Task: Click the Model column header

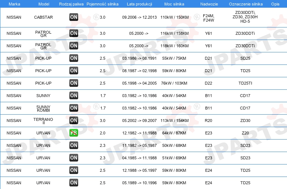Action: [x=44, y=4]
